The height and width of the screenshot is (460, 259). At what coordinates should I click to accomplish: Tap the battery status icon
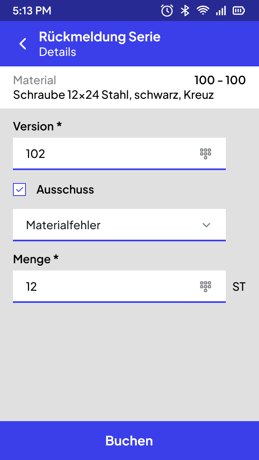coord(239,11)
